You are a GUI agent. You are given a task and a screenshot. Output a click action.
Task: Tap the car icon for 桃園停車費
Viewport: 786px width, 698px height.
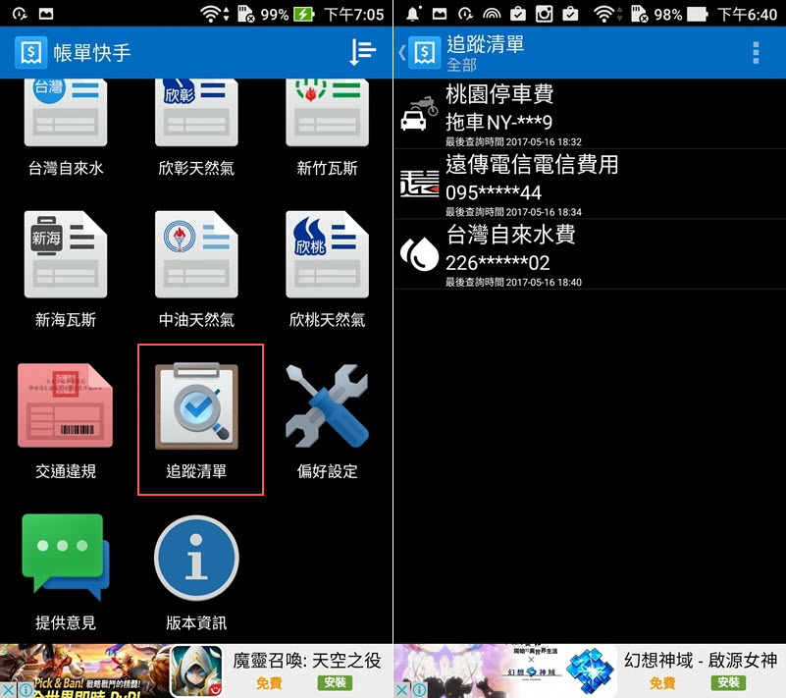pos(420,114)
